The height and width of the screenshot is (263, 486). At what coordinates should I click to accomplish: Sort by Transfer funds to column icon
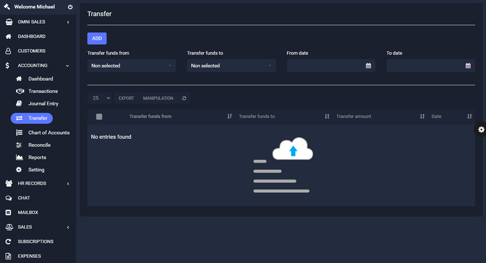327,116
